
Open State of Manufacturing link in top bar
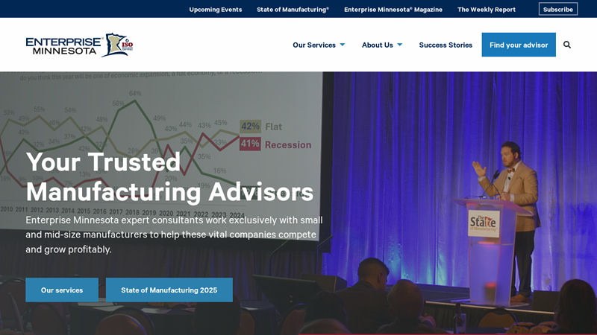pyautogui.click(x=293, y=9)
